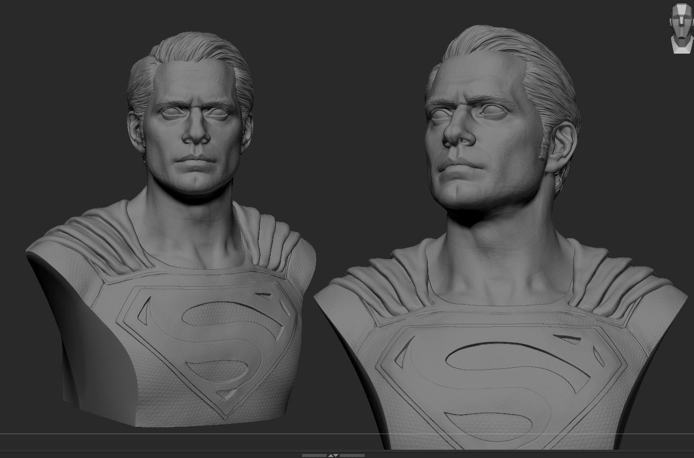694x458 pixels.
Task: Click the up arrow on the bottom divider handle
Action: click(x=331, y=456)
